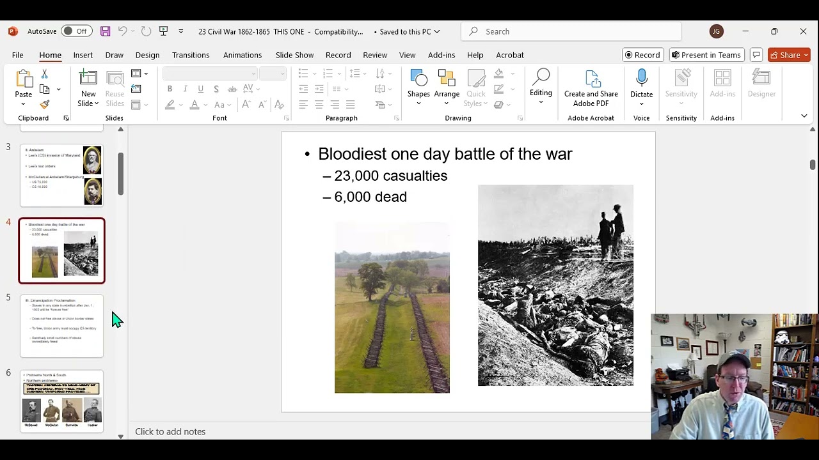Image resolution: width=819 pixels, height=460 pixels.
Task: Click the Redo arrow in title bar
Action: 146,31
